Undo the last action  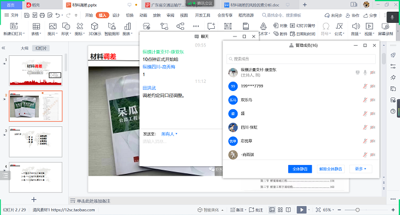point(58,15)
